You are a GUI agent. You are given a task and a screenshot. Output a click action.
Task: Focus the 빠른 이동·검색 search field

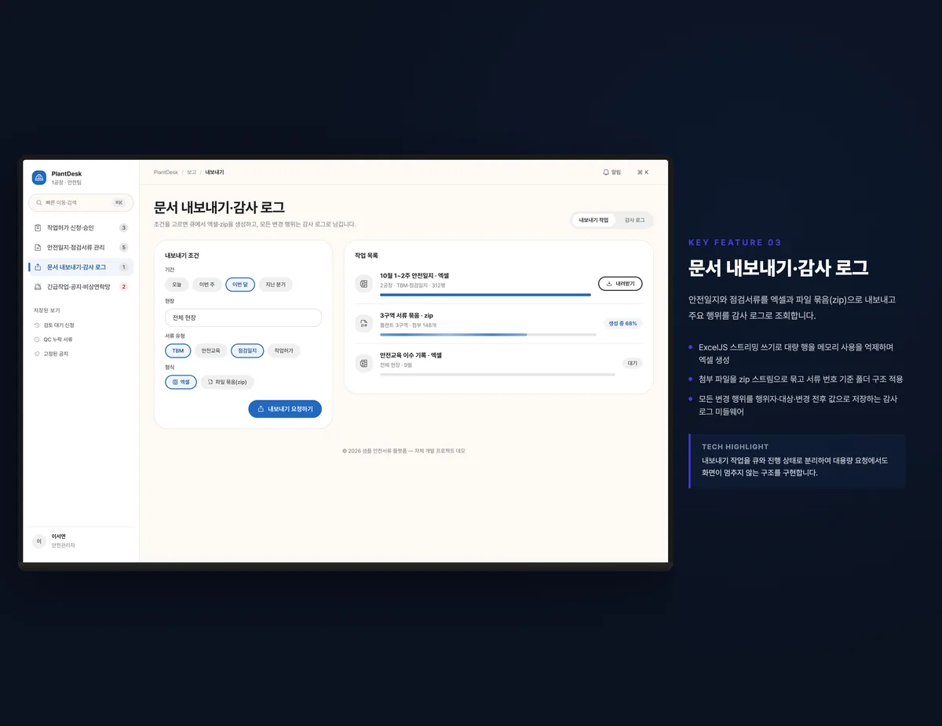click(81, 203)
